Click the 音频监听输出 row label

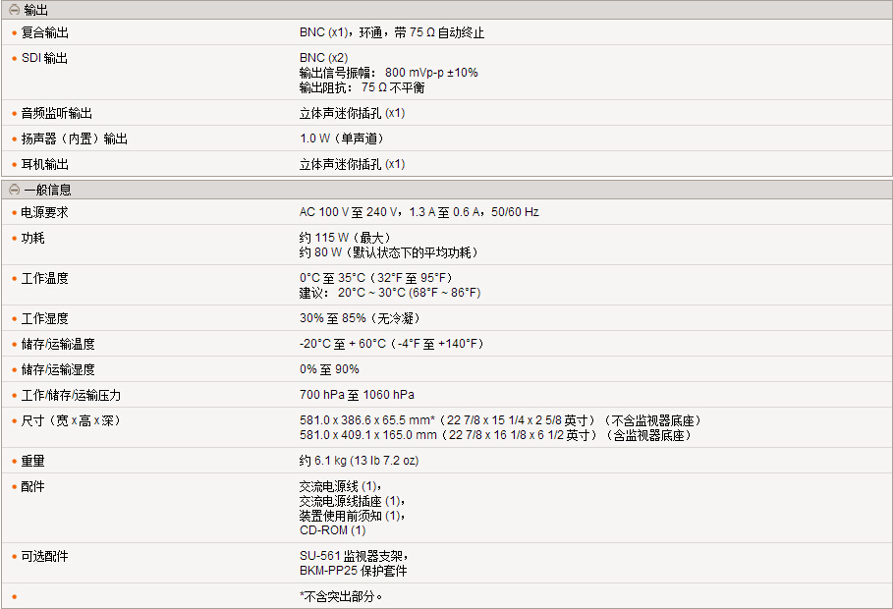click(57, 113)
